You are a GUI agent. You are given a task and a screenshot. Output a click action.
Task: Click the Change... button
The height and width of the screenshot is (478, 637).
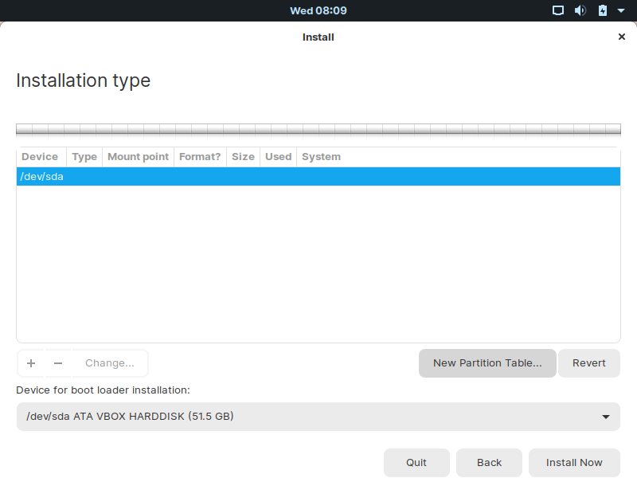(110, 363)
